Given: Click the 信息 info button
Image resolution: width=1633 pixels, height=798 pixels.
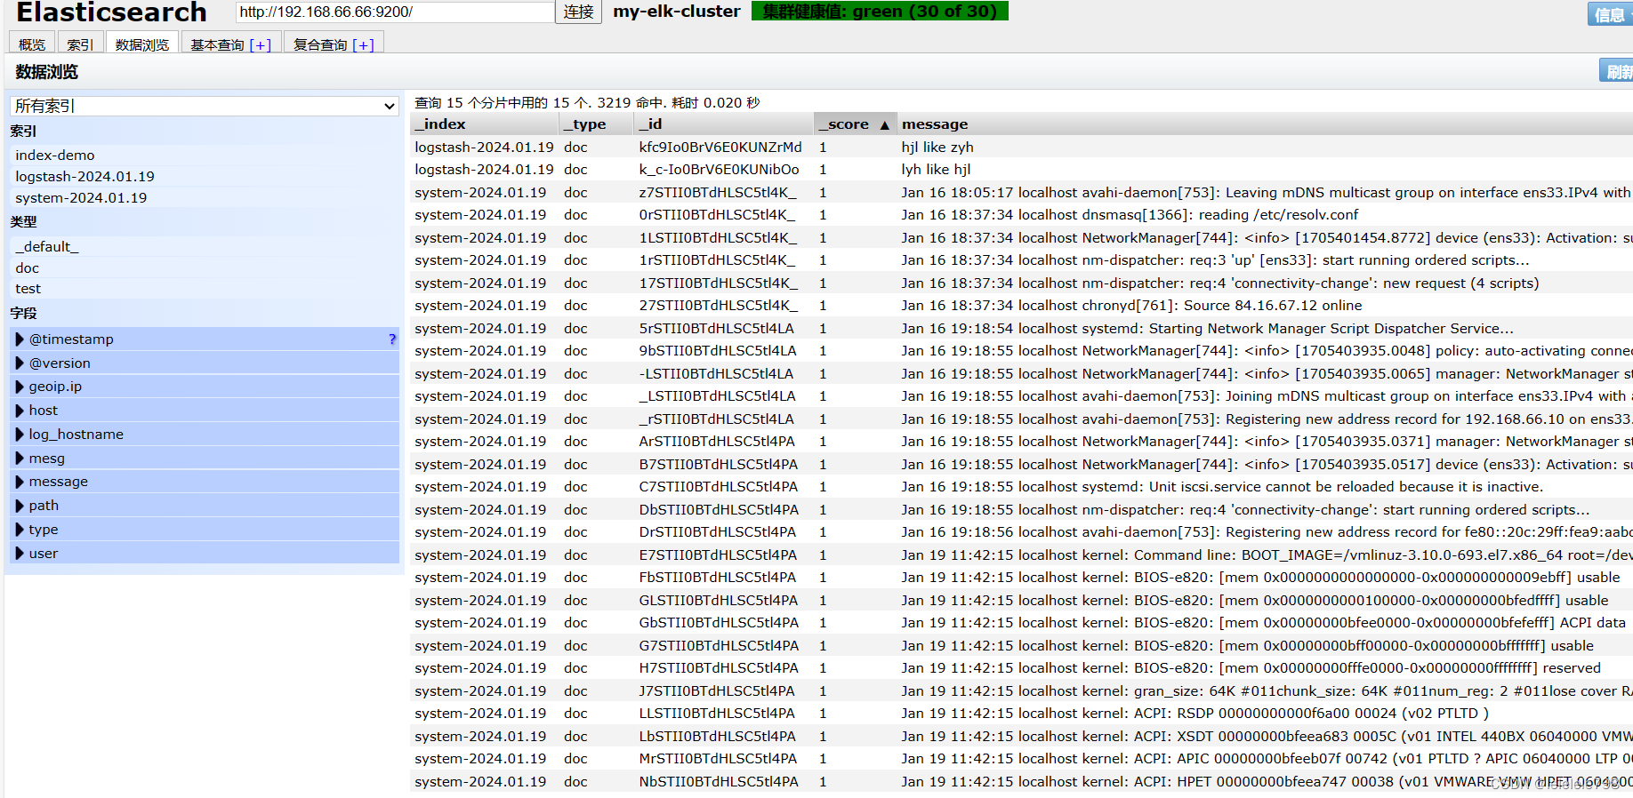Looking at the screenshot, I should tap(1610, 14).
